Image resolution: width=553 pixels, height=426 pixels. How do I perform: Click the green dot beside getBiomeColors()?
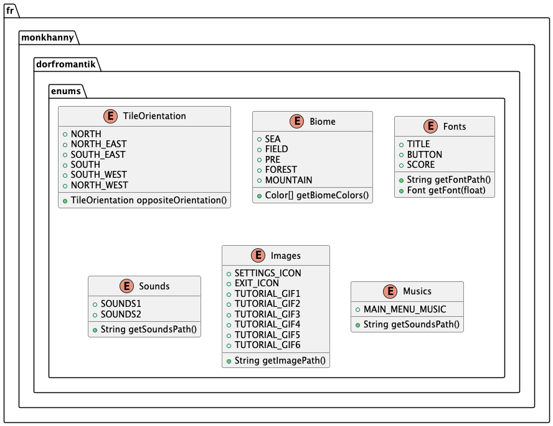259,196
